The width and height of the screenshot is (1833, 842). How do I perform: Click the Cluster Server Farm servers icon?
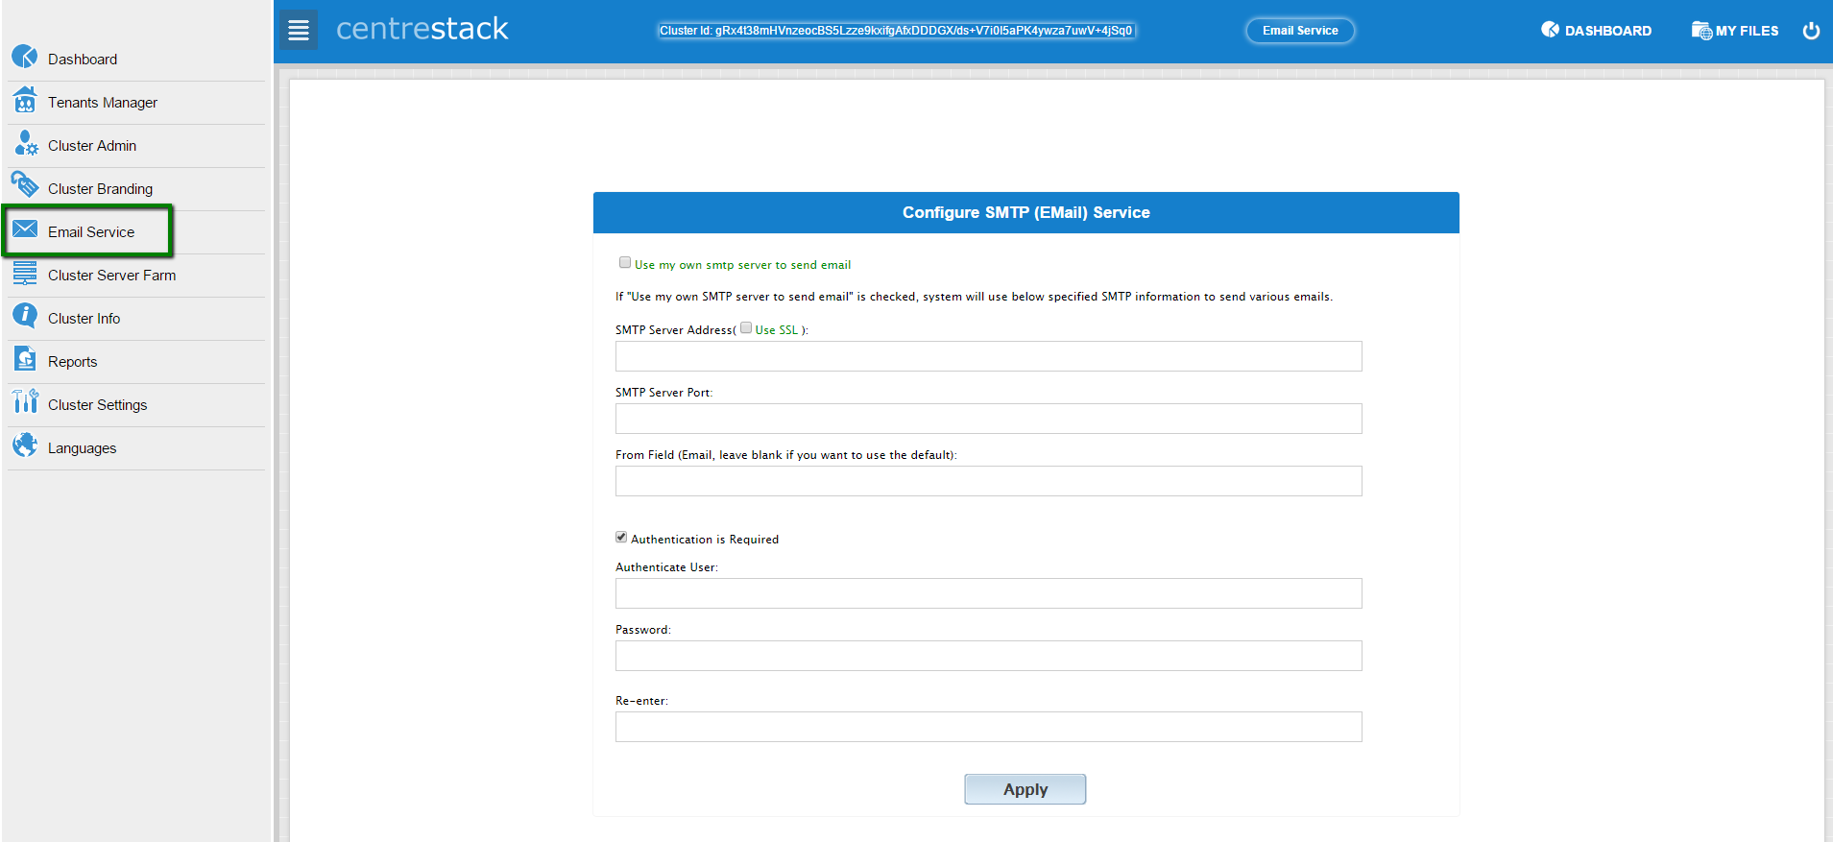tap(25, 273)
